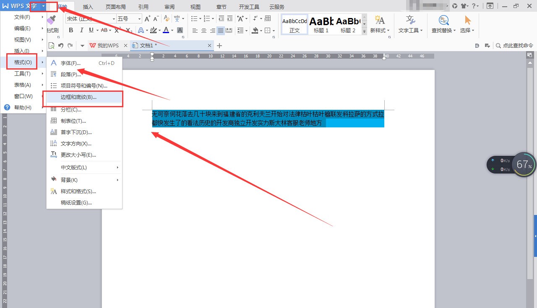The image size is (537, 308).
Task: Insert a table using grid icon
Action: (268, 18)
